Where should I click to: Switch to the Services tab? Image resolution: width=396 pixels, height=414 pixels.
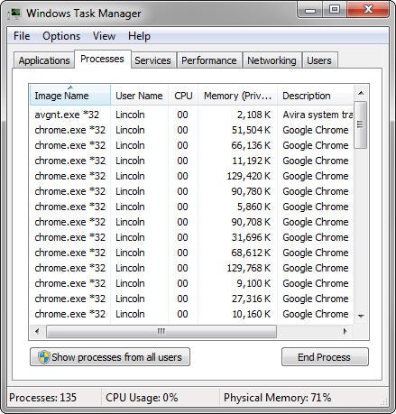[x=152, y=60]
